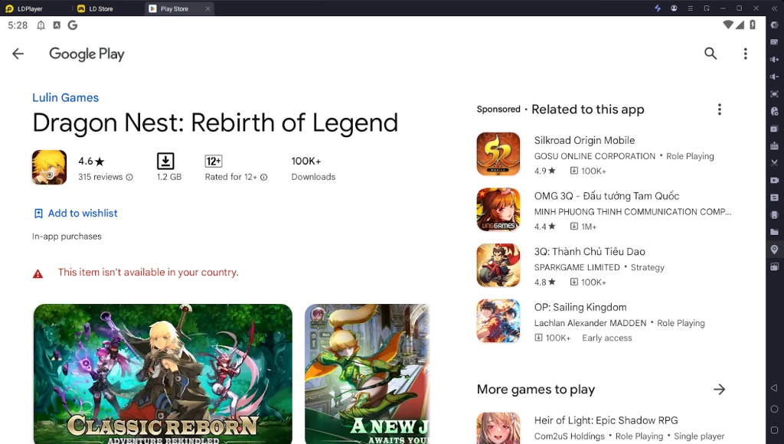This screenshot has width=784, height=444.
Task: Open the Lulin Games developer page
Action: [66, 97]
